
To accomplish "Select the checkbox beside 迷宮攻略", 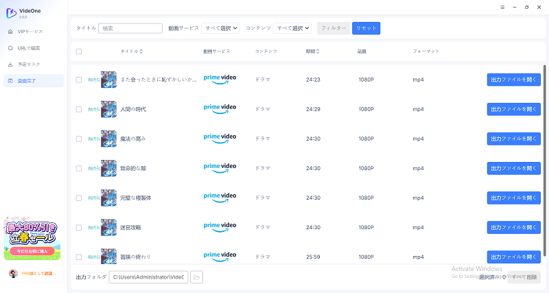I will click(x=79, y=227).
